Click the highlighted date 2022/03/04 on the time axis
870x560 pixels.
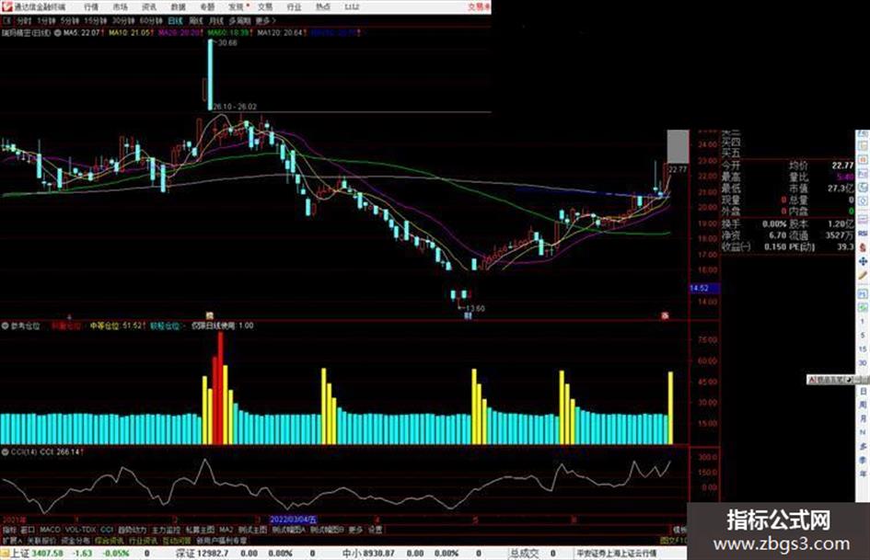[293, 520]
